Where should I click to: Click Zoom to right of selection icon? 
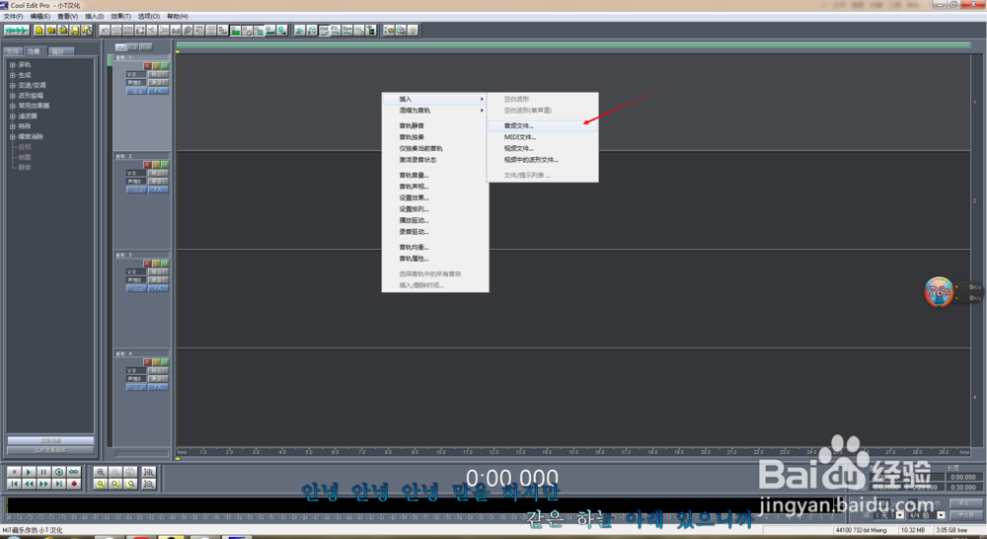click(x=130, y=484)
